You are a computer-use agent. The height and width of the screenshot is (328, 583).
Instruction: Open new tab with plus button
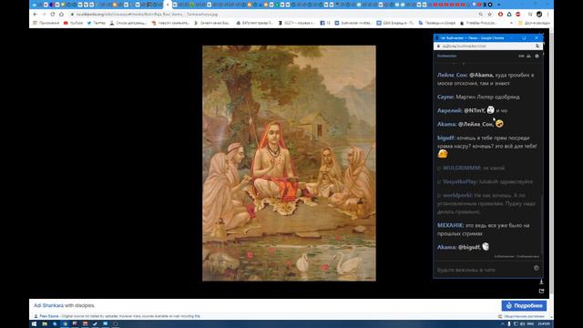pos(498,5)
